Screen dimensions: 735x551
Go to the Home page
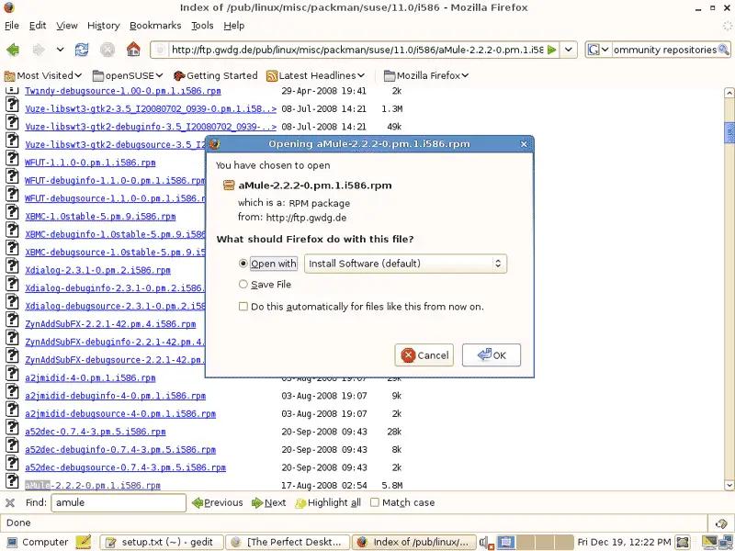coord(133,49)
